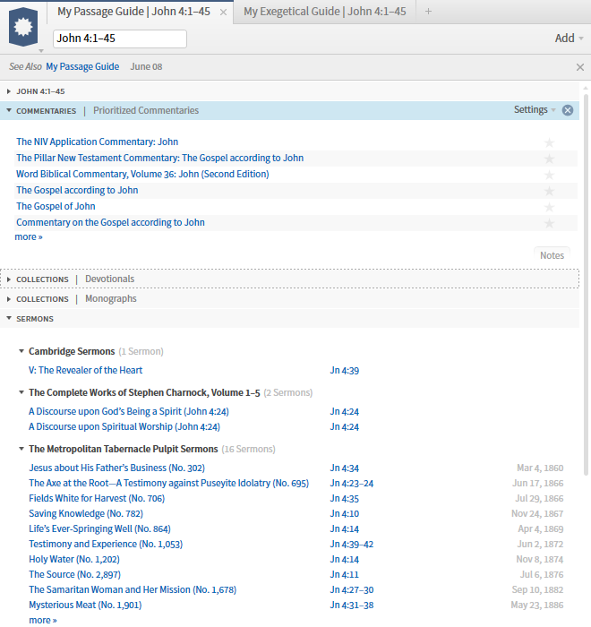Expand the Collections Devotionals section
Image resolution: width=591 pixels, height=627 pixels.
9,279
